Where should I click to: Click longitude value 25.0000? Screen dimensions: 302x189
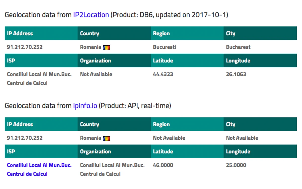tap(236, 165)
